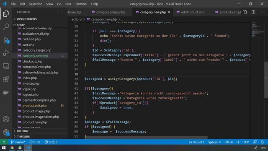This screenshot has width=268, height=151.
Task: Click the remote window indicator in status bar
Action: point(4,142)
